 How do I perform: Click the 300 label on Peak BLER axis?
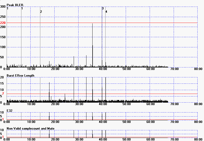[3, 7]
